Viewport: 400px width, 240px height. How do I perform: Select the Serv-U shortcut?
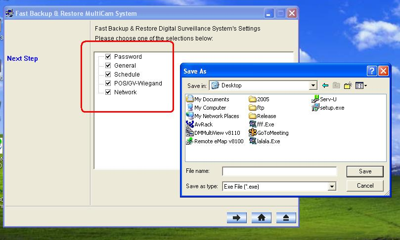pyautogui.click(x=324, y=99)
